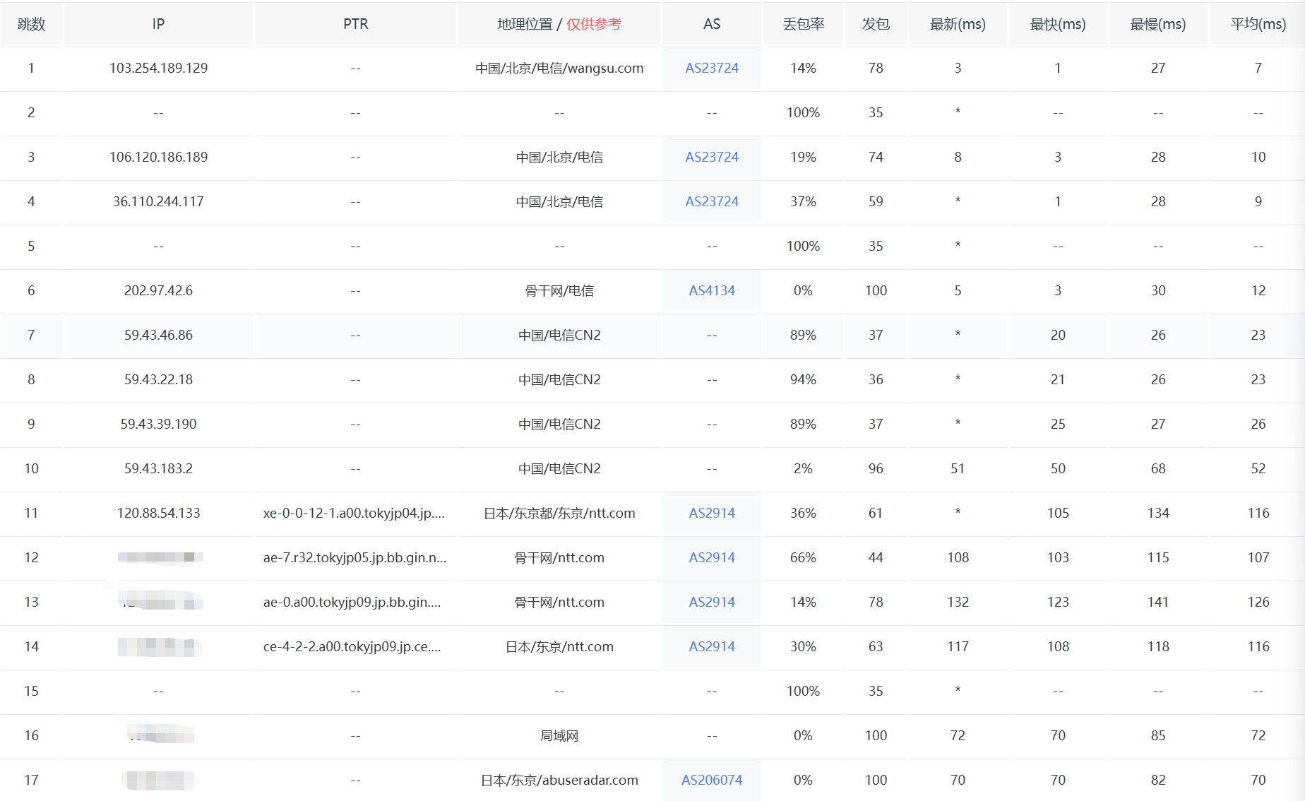Click the 94% packet loss value

pyautogui.click(x=803, y=379)
